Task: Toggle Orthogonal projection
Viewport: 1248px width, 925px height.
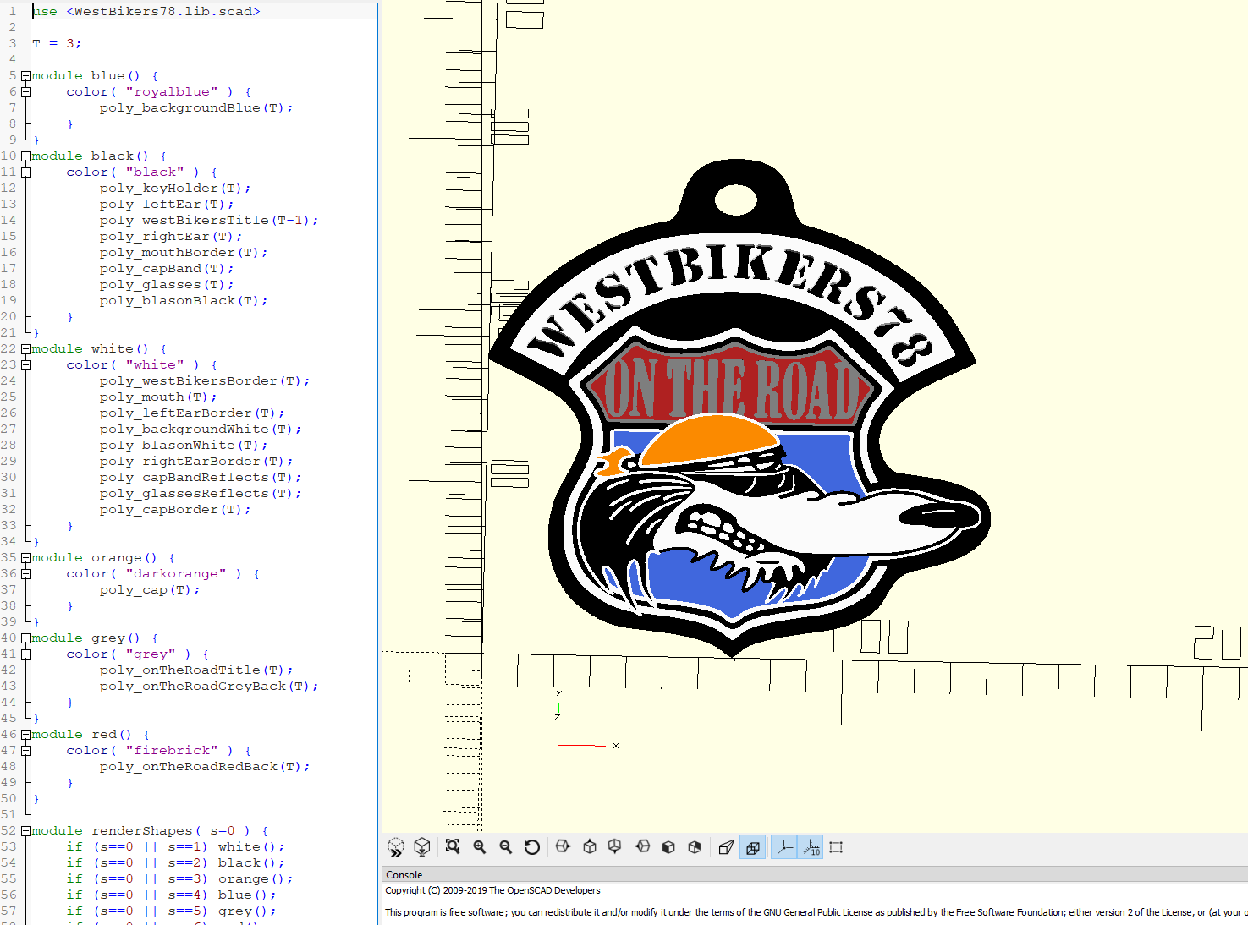Action: 752,847
